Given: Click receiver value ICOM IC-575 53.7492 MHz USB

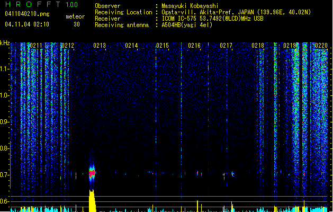Looking at the screenshot, I should pos(213,19).
